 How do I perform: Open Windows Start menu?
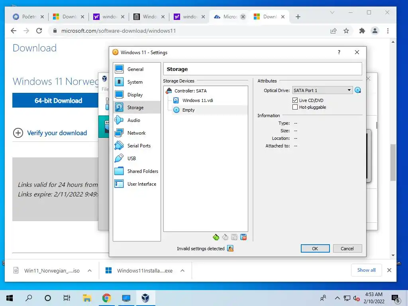coord(10,298)
